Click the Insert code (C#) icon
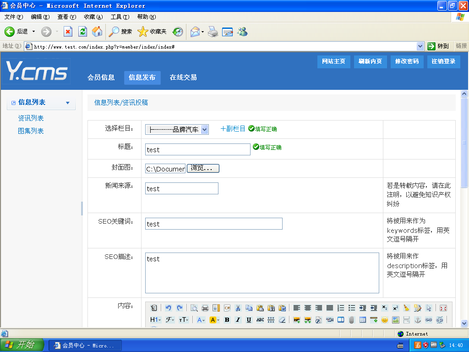The image size is (469, 352). tap(227, 308)
